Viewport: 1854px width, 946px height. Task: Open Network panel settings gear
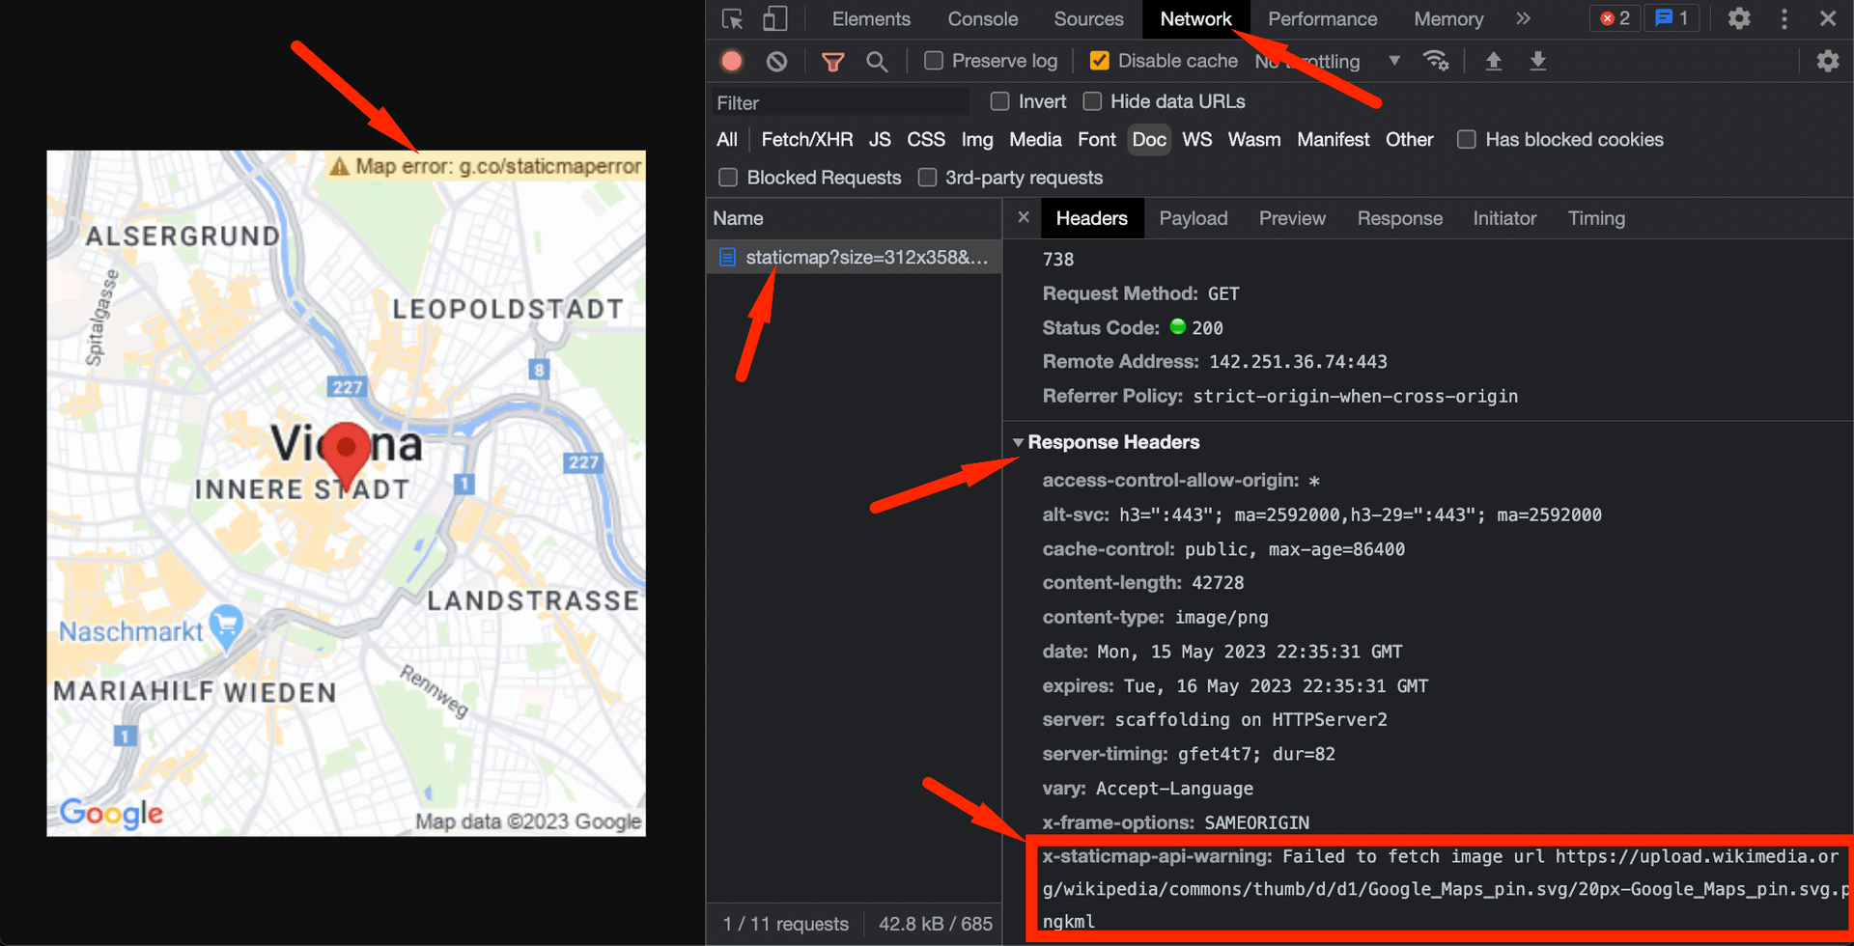(1828, 61)
